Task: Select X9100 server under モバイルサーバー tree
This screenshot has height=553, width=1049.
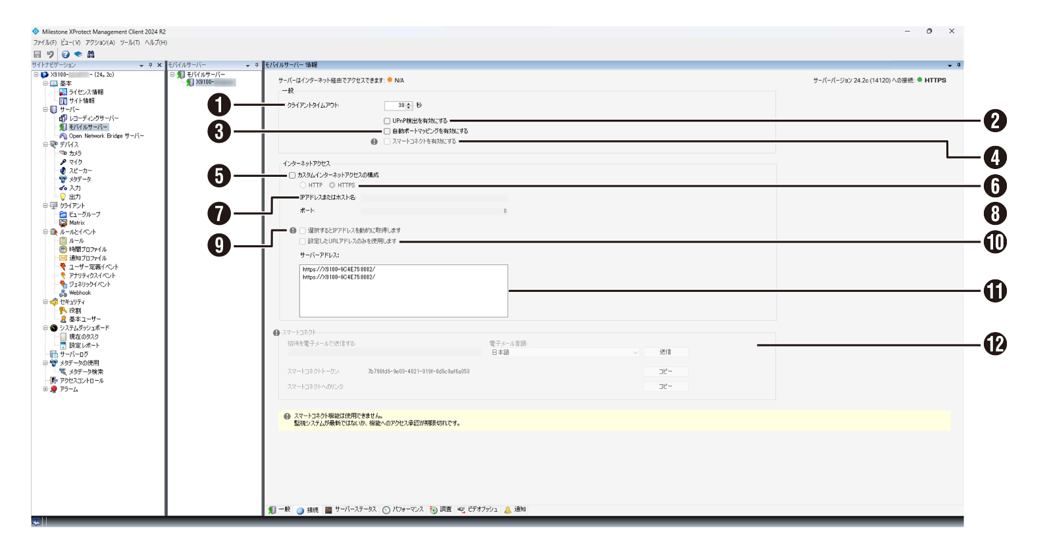Action: (x=215, y=83)
